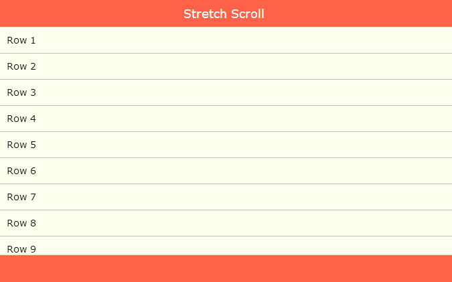Click the Row 8 list item
This screenshot has height=282, width=452.
tap(21, 223)
